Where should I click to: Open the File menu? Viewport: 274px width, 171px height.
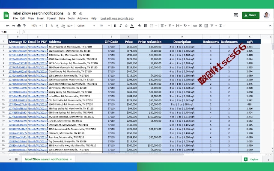click(x=15, y=18)
